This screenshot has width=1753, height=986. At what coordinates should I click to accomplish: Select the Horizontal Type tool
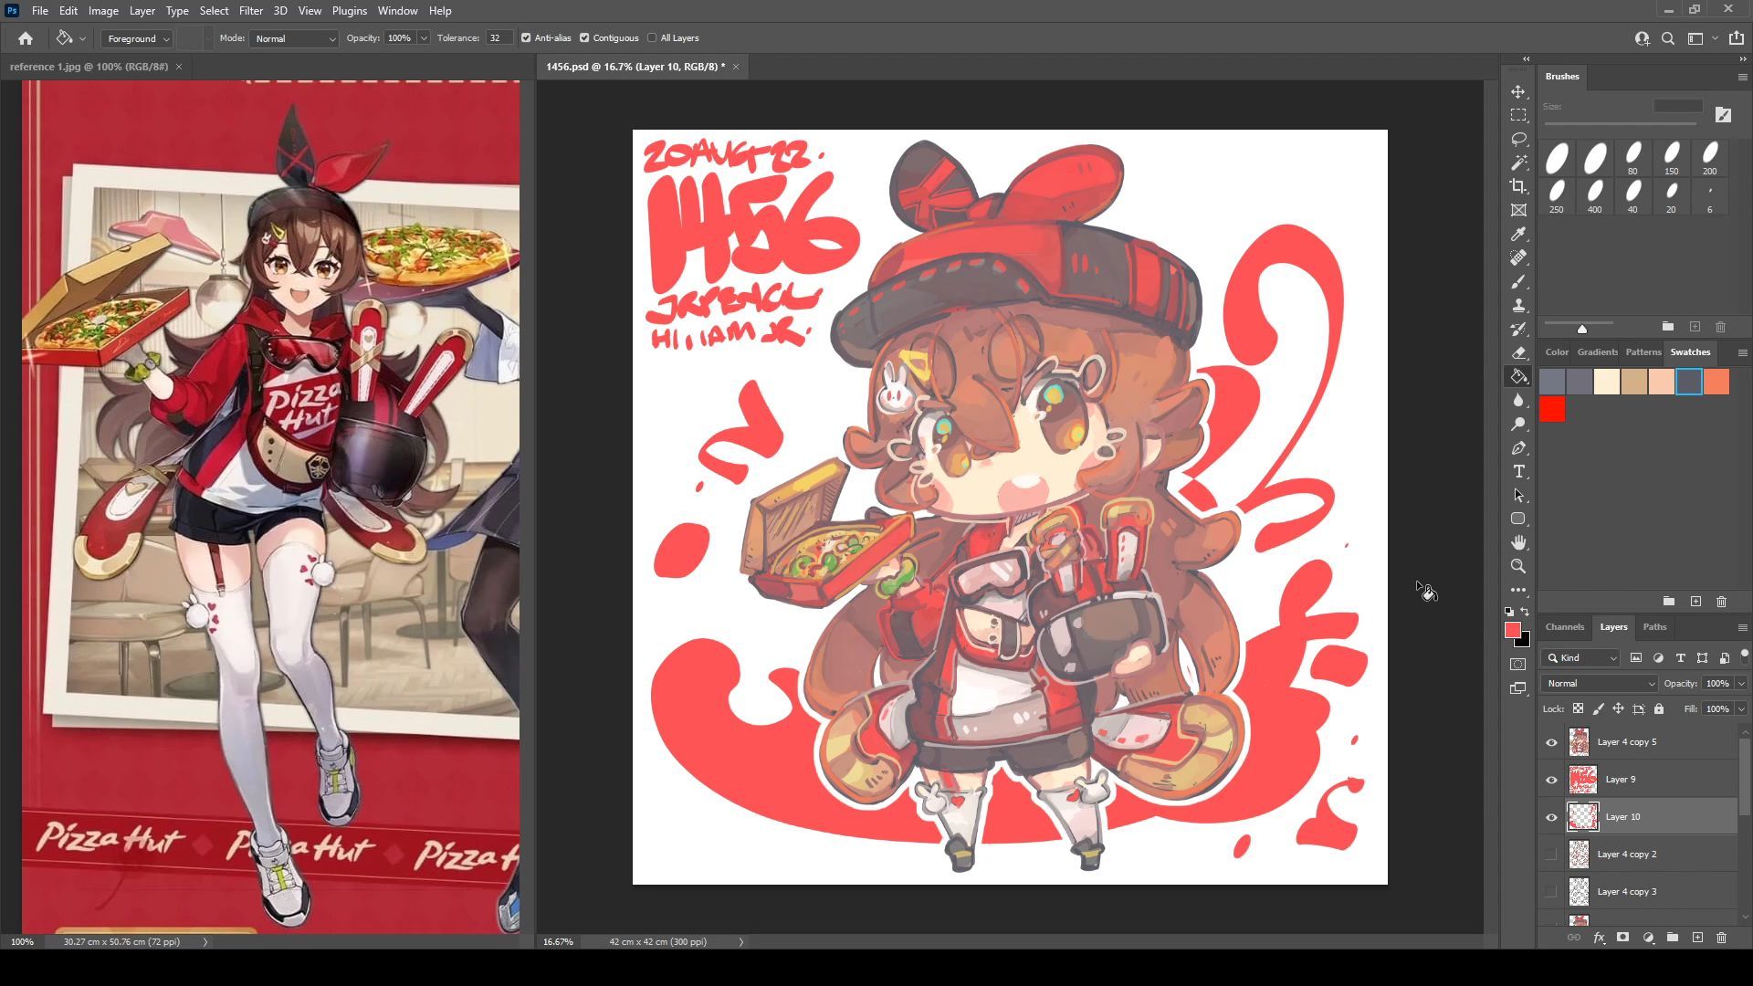coord(1518,472)
